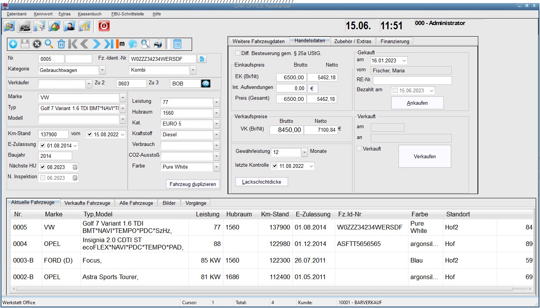
Task: Open the Datenbank menu
Action: pos(17,14)
